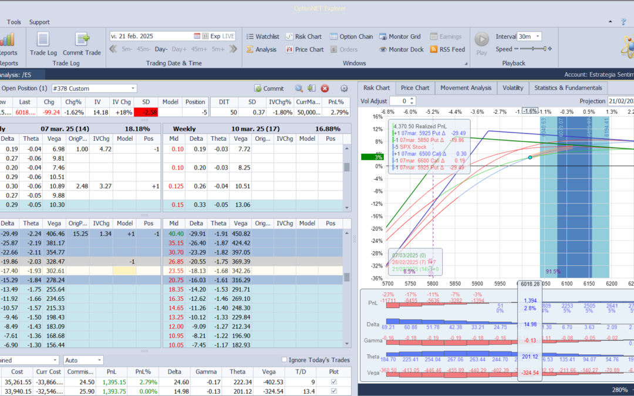Click the DIT column header
634x396 pixels.
point(224,102)
